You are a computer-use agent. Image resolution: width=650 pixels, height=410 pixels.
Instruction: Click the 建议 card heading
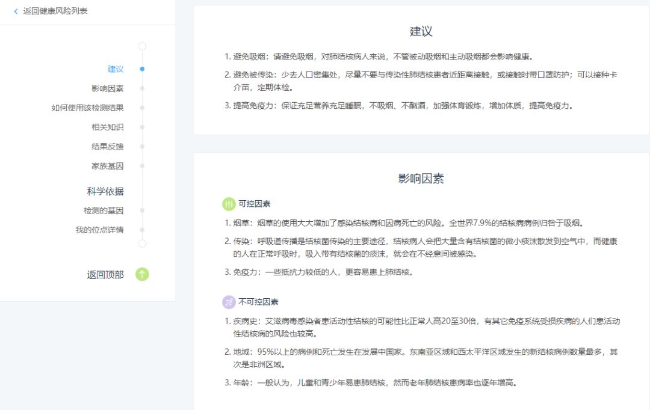coord(421,31)
